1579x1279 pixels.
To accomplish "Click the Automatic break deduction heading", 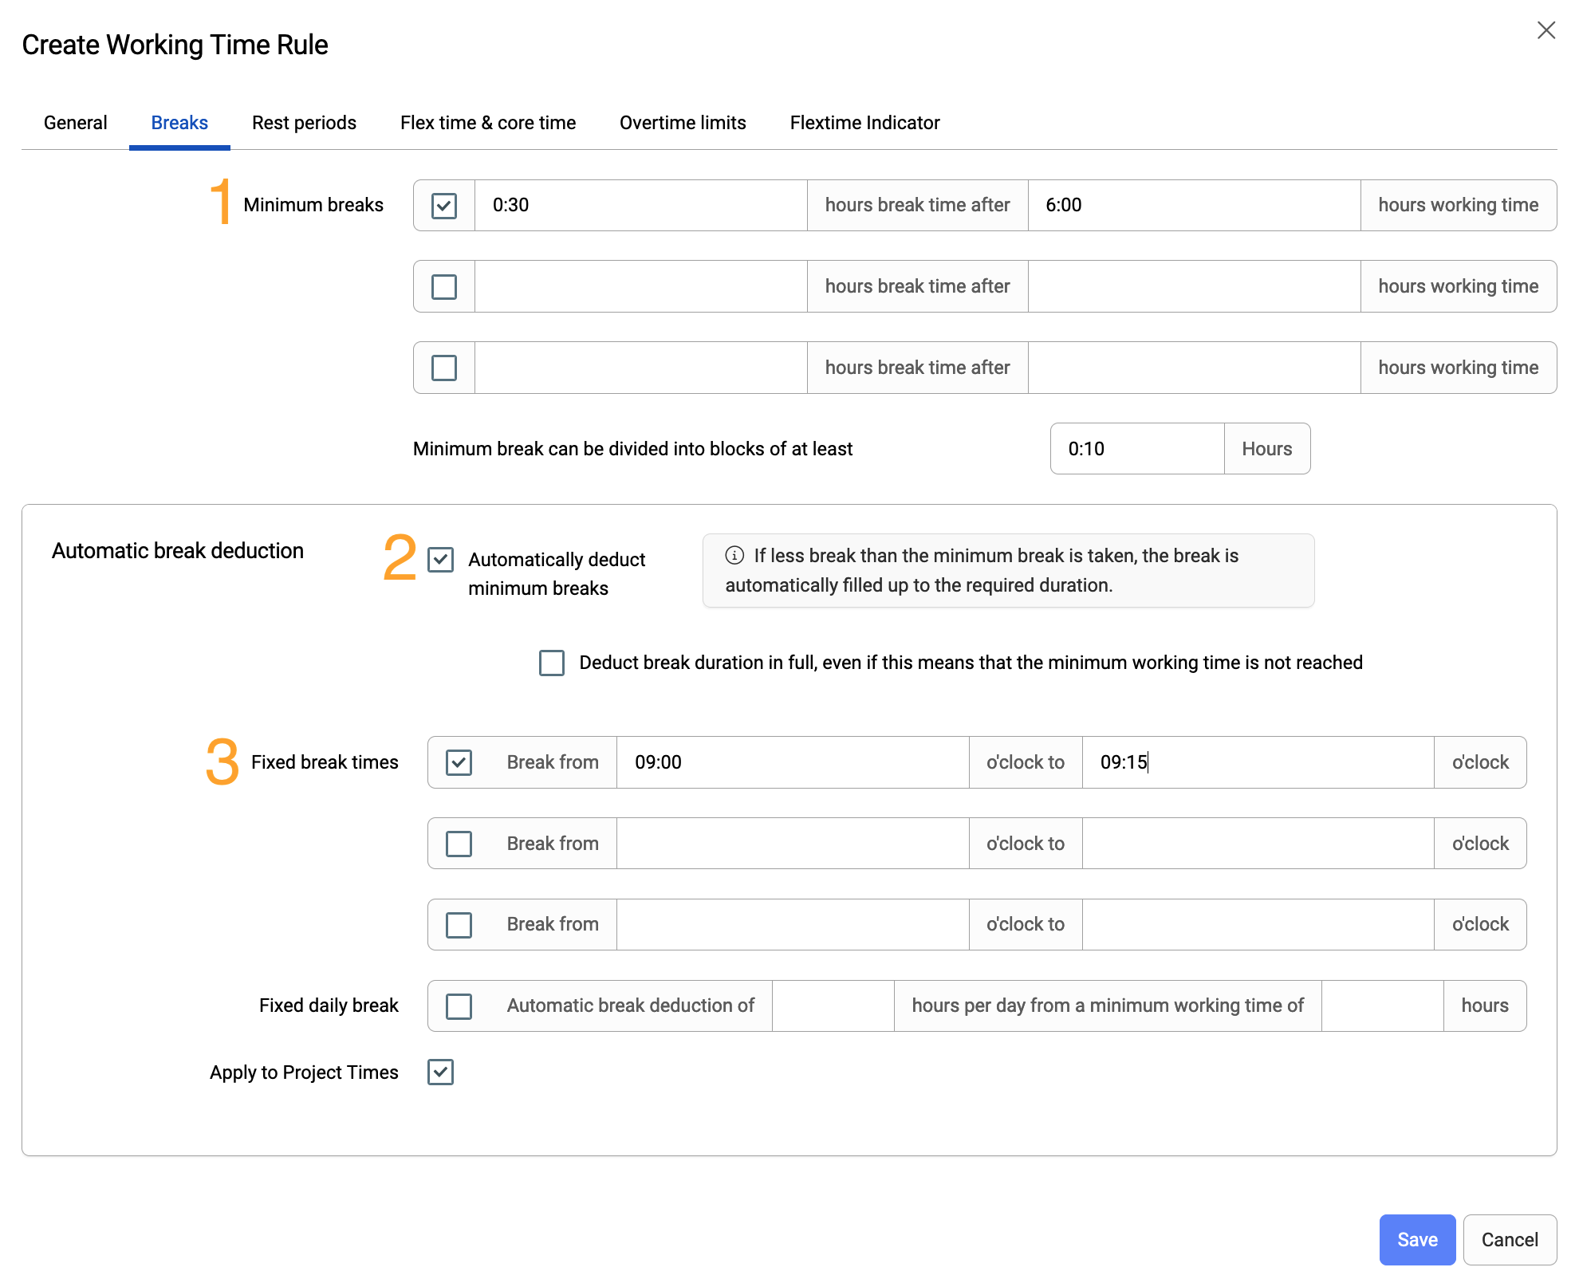I will [178, 551].
